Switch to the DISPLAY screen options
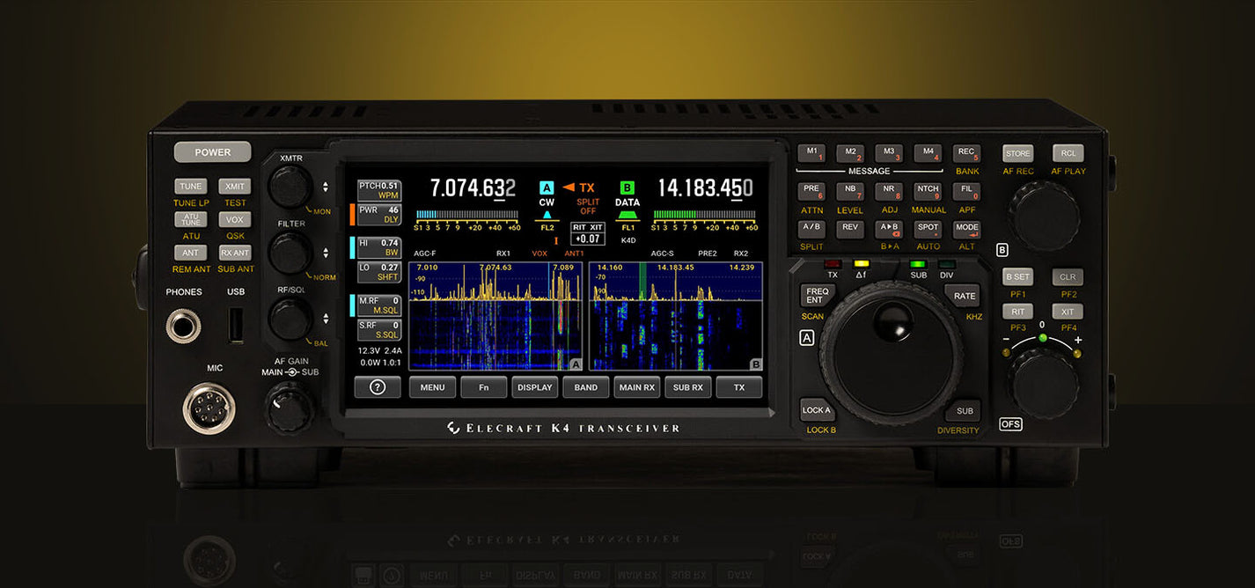1255x588 pixels. [x=534, y=387]
